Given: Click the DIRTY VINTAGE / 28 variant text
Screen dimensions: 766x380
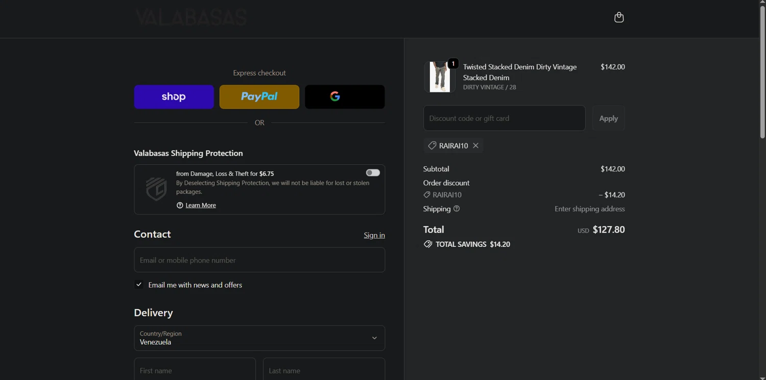Looking at the screenshot, I should click(490, 87).
